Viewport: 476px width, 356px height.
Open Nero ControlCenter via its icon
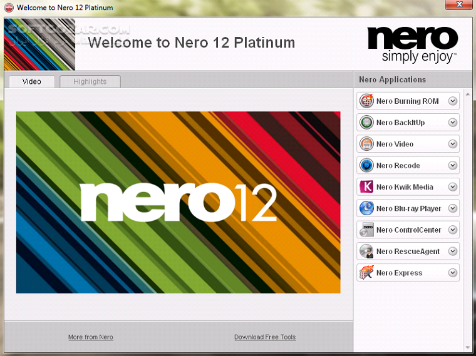click(x=366, y=230)
